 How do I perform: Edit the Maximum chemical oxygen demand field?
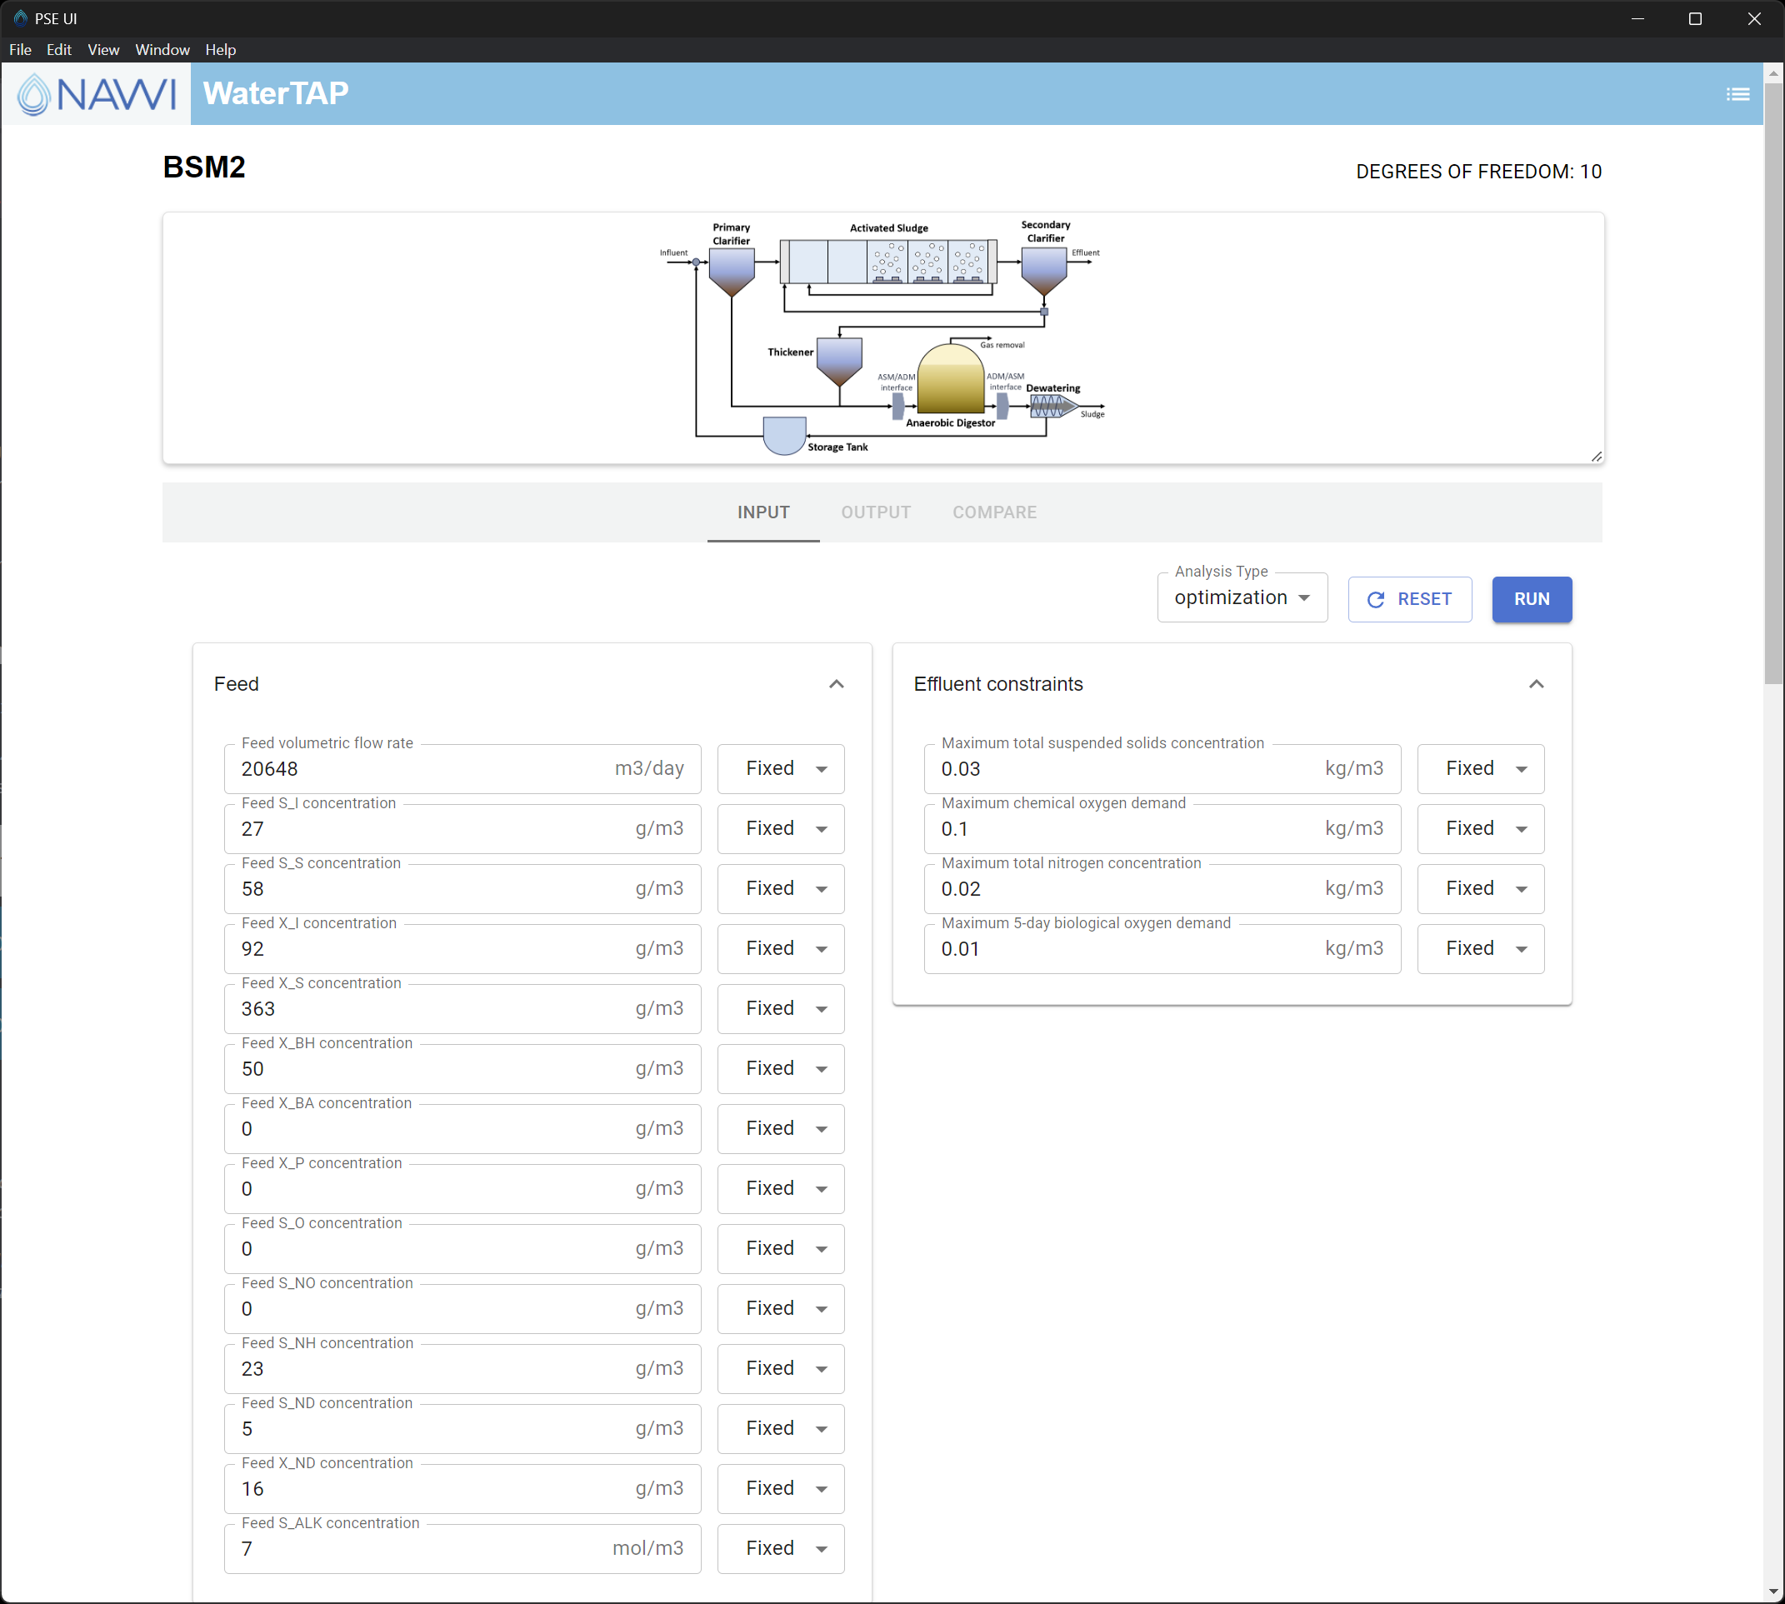pos(1162,828)
